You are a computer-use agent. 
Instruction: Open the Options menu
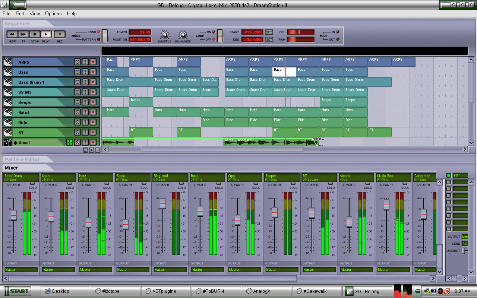53,13
